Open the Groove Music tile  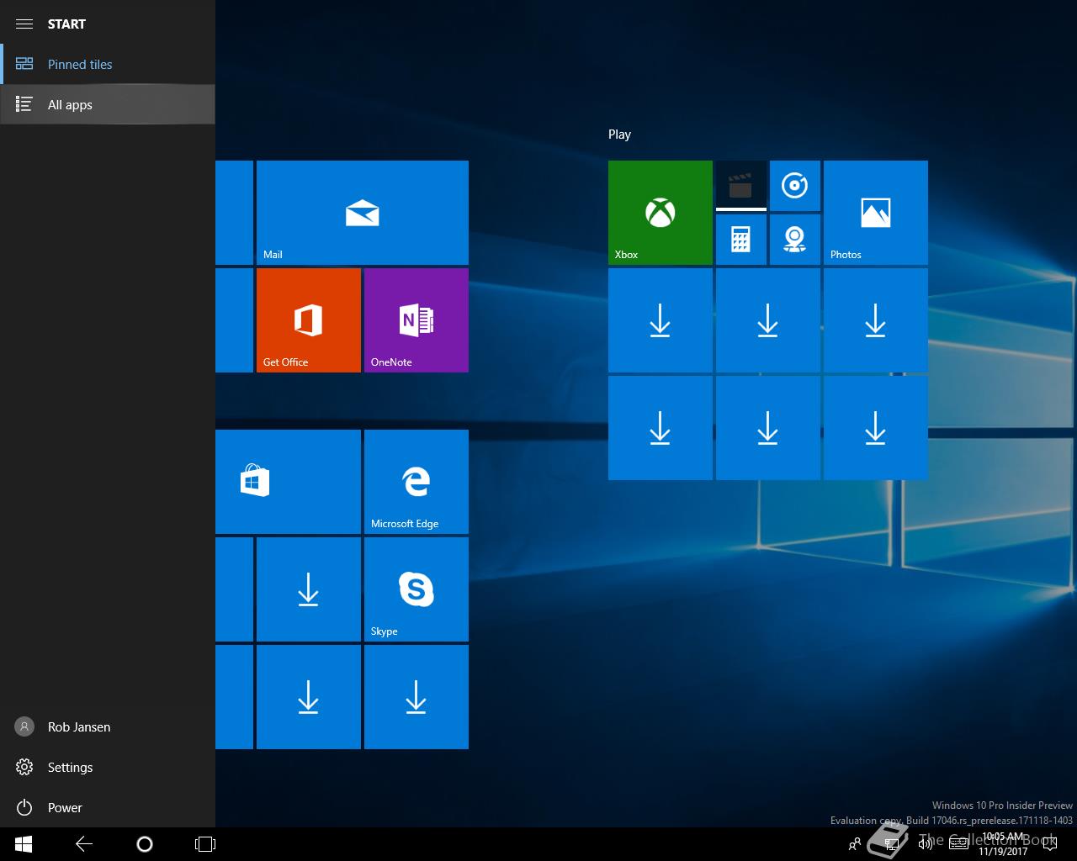(x=795, y=186)
